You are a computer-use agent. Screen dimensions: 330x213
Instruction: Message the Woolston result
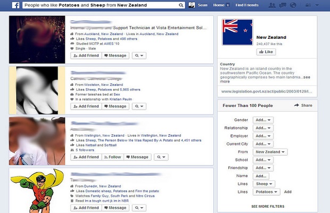115,106
